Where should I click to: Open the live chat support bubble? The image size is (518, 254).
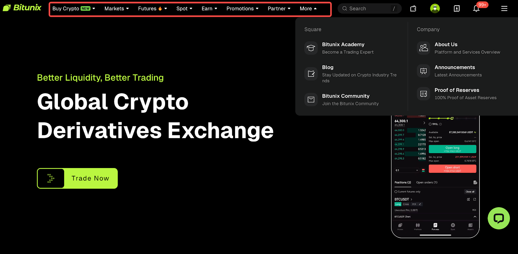click(x=499, y=218)
